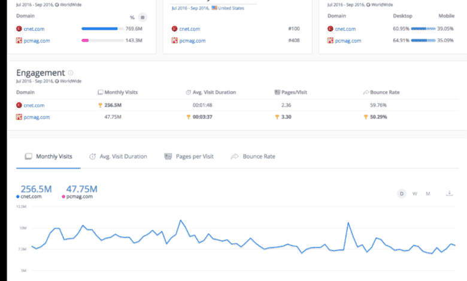Open cnet.com link in Engagement table
This screenshot has height=281, width=467.
point(34,105)
